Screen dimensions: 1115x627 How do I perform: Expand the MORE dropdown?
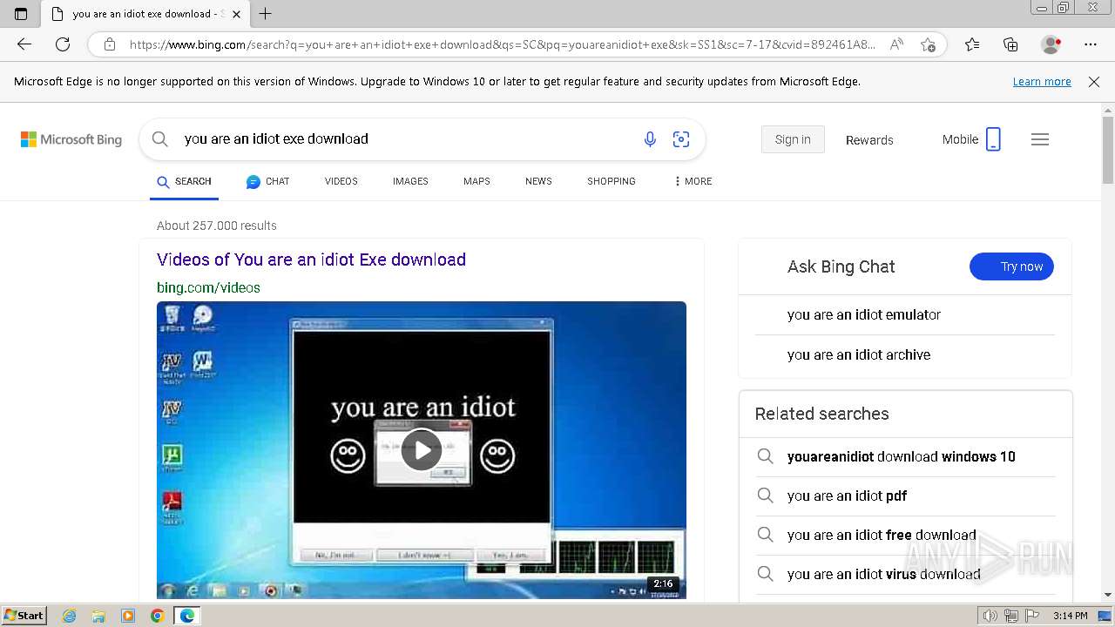click(x=693, y=181)
